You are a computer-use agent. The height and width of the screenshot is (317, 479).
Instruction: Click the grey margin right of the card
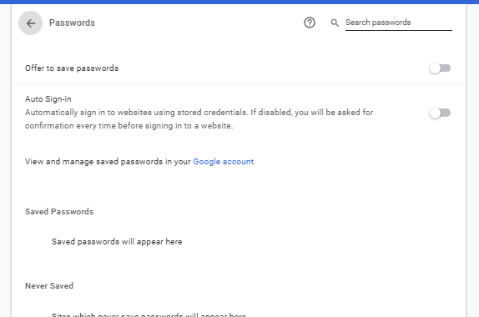coord(473,161)
